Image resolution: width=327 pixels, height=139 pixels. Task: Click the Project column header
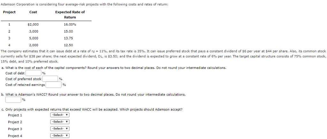point(9,12)
